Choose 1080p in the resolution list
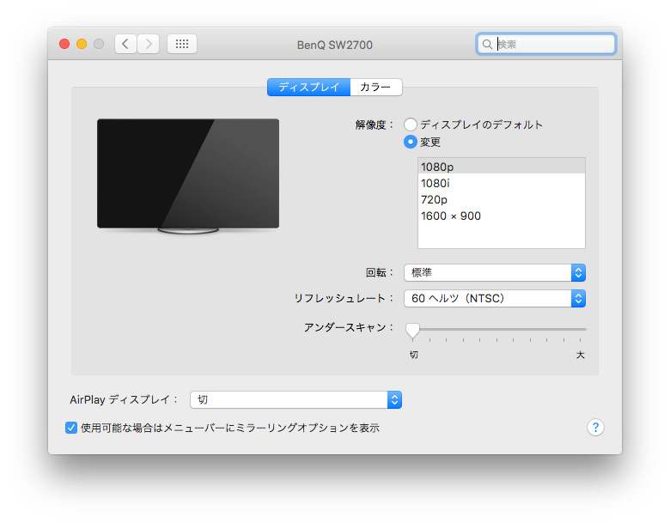The width and height of the screenshot is (670, 523). pyautogui.click(x=502, y=167)
